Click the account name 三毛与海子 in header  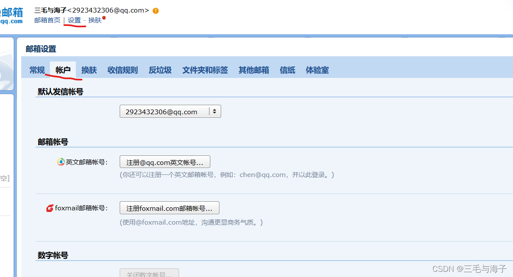click(50, 10)
